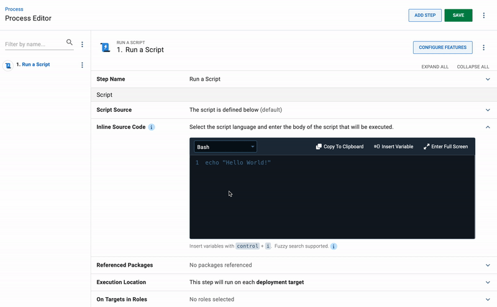Image resolution: width=497 pixels, height=307 pixels.
Task: Click info icon next to Inline Source Code
Action: coord(152,127)
